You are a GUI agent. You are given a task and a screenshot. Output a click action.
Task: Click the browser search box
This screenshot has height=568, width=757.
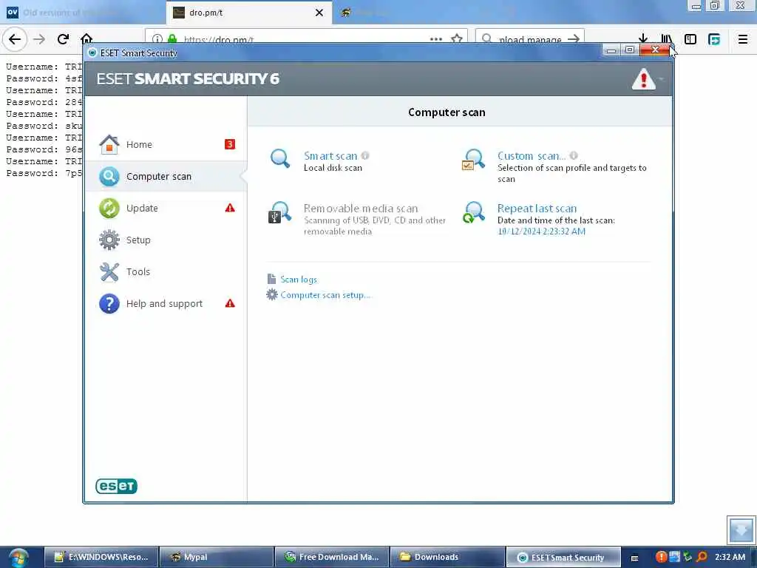point(529,39)
